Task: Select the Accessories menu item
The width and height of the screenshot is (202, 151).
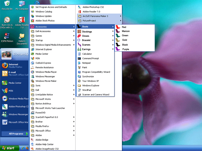Action: pyautogui.click(x=53, y=27)
